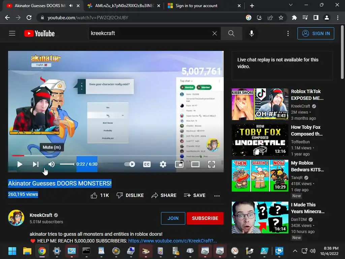345x259 pixels.
Task: SAVE video to playlist
Action: click(x=194, y=195)
